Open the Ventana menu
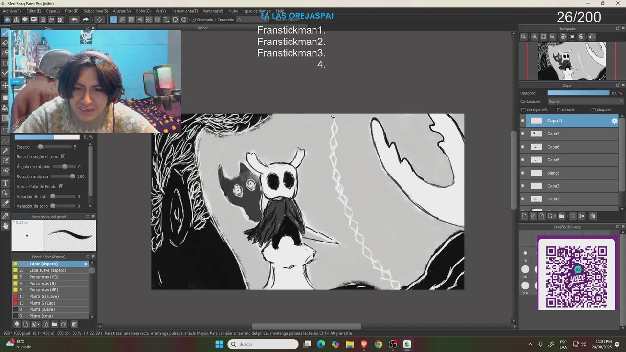This screenshot has width=626, height=352. click(x=213, y=11)
